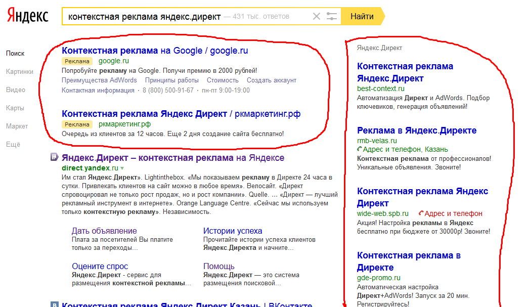Screen dimensions: 529x307
Task: Click the VKontakte favicon at the bottom result
Action: pyautogui.click(x=54, y=304)
